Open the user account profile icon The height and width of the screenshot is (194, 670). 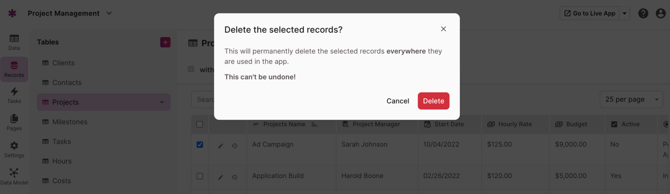tap(661, 13)
